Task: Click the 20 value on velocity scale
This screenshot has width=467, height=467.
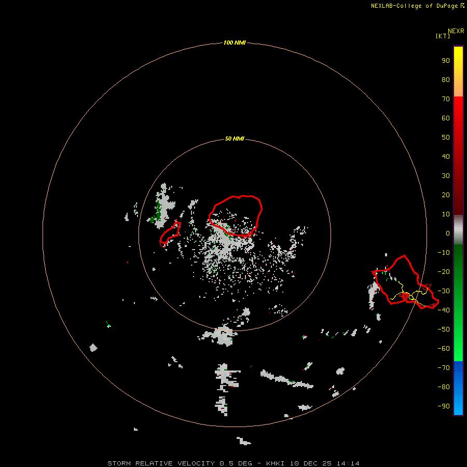Action: pyautogui.click(x=446, y=195)
